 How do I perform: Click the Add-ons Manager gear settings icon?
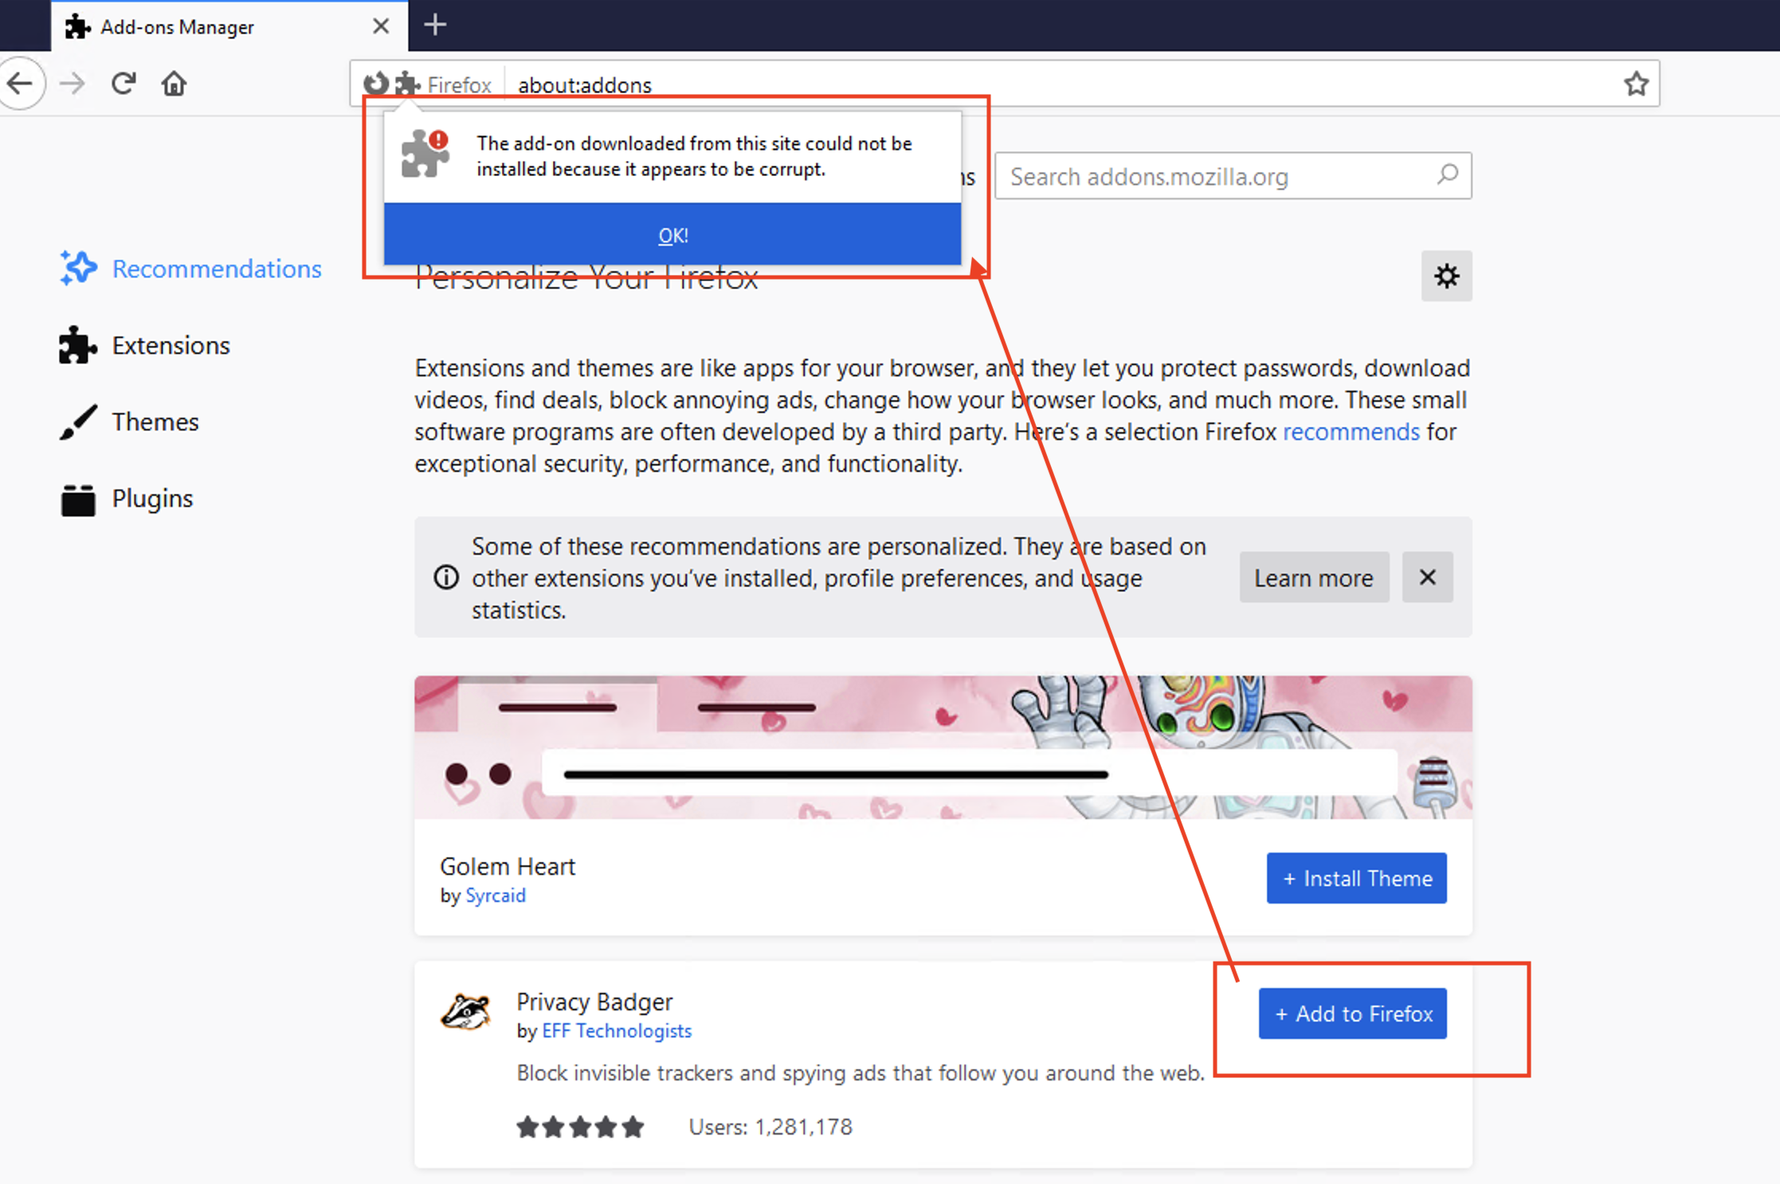tap(1447, 275)
